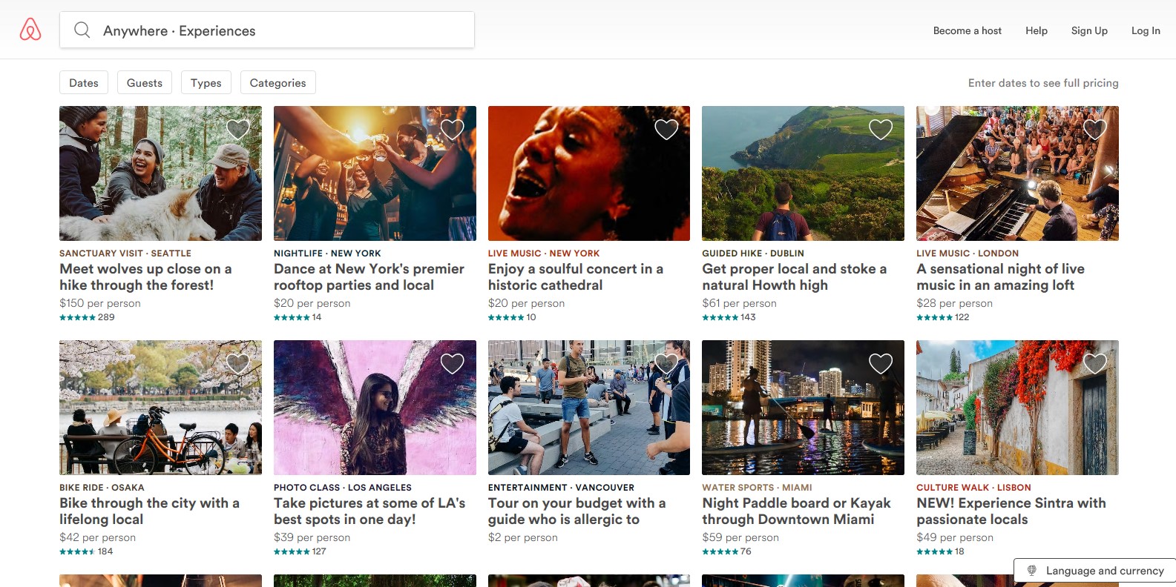
Task: Open the Categories filter menu
Action: coord(277,83)
